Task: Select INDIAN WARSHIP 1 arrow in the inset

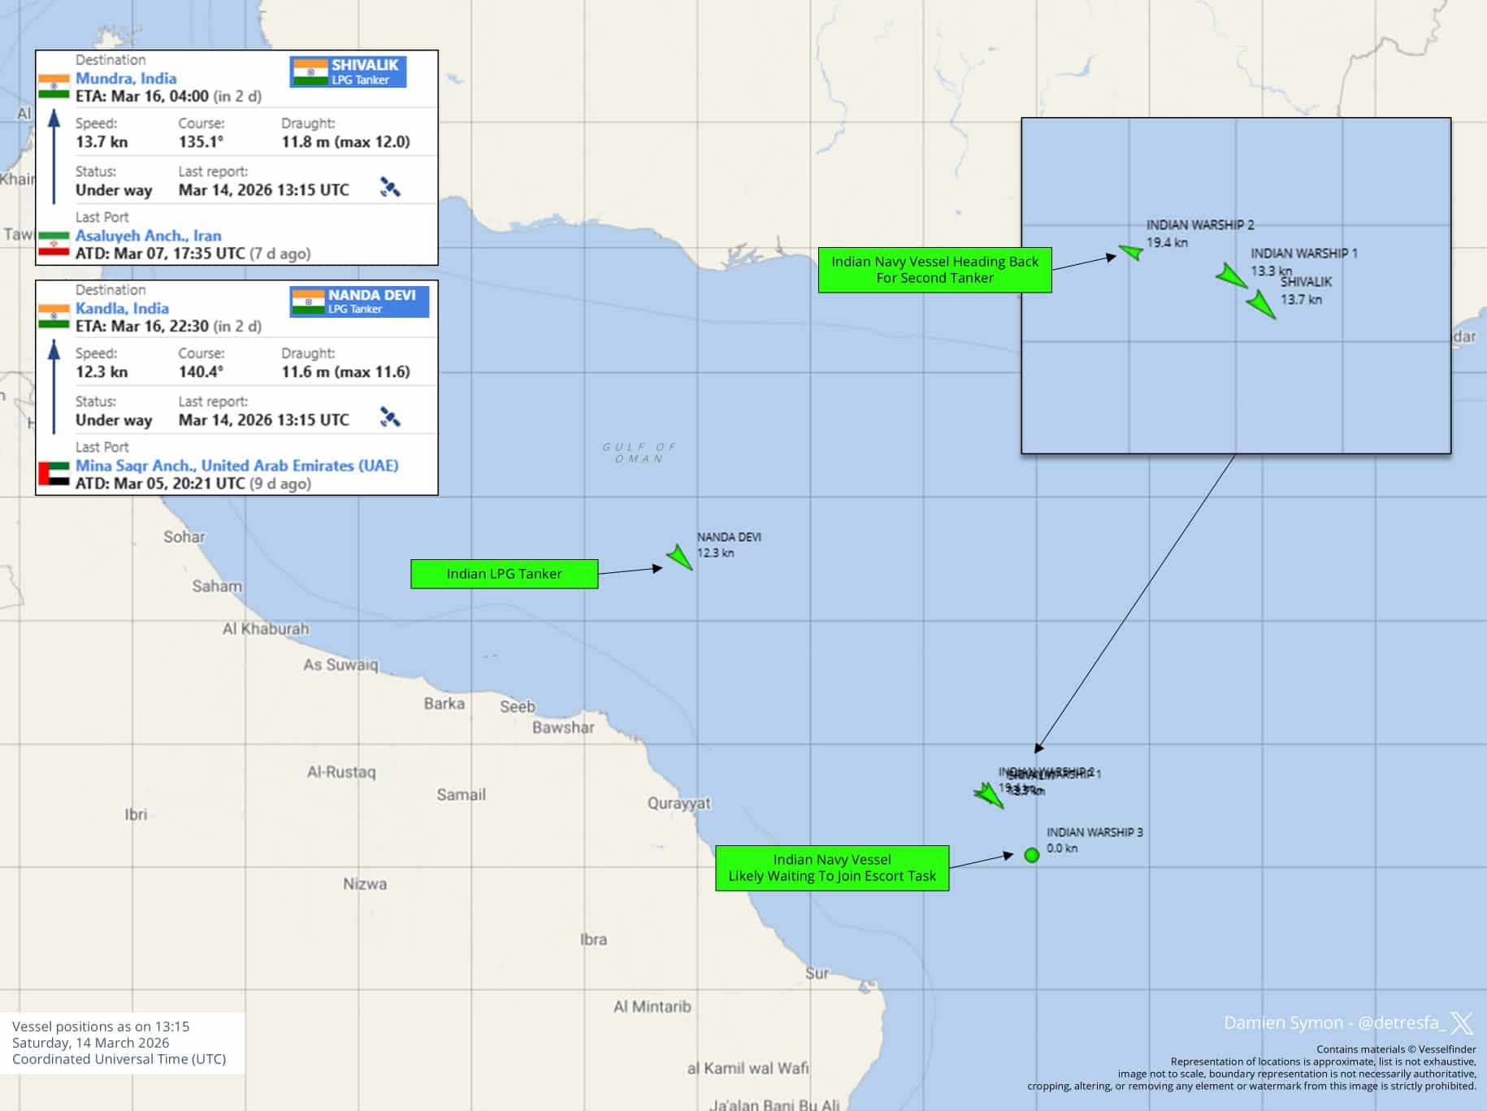Action: coord(1232,276)
